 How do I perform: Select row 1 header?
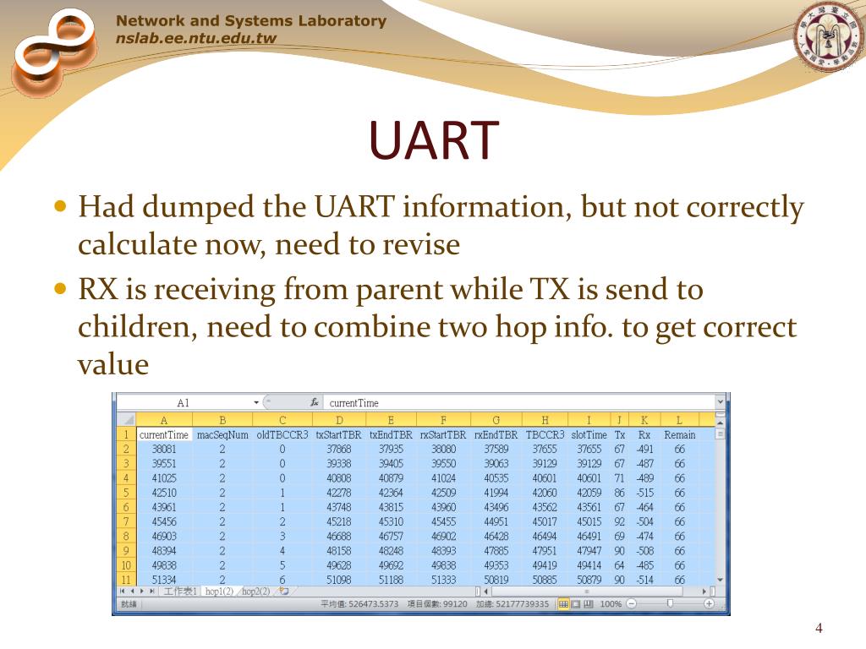[x=127, y=435]
